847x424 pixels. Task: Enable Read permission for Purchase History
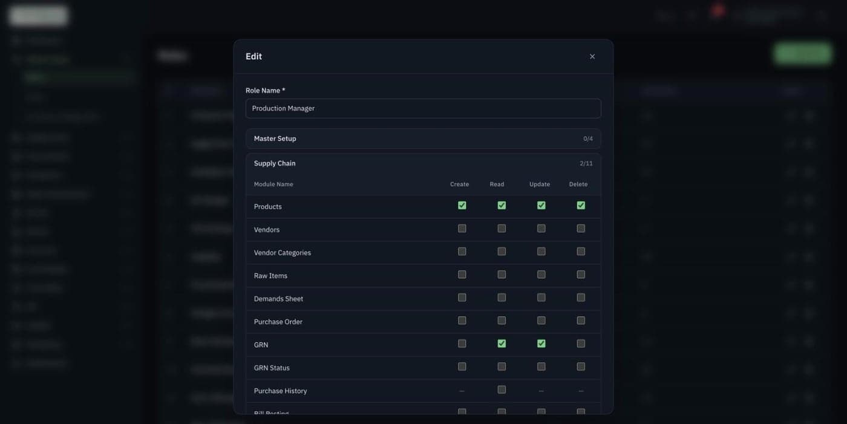point(502,390)
